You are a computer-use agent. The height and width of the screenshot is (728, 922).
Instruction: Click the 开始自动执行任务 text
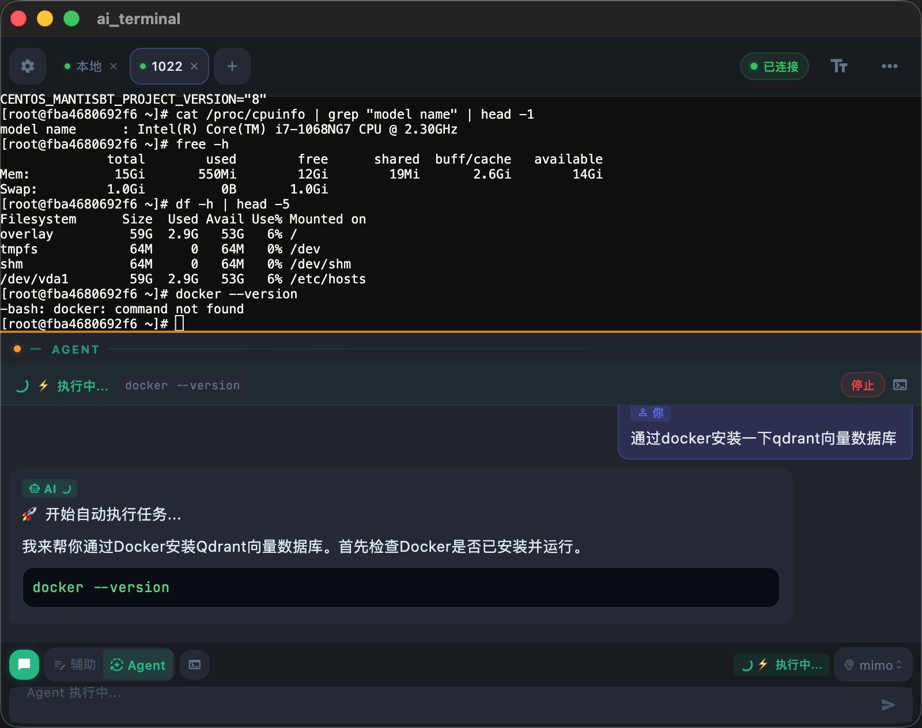114,514
